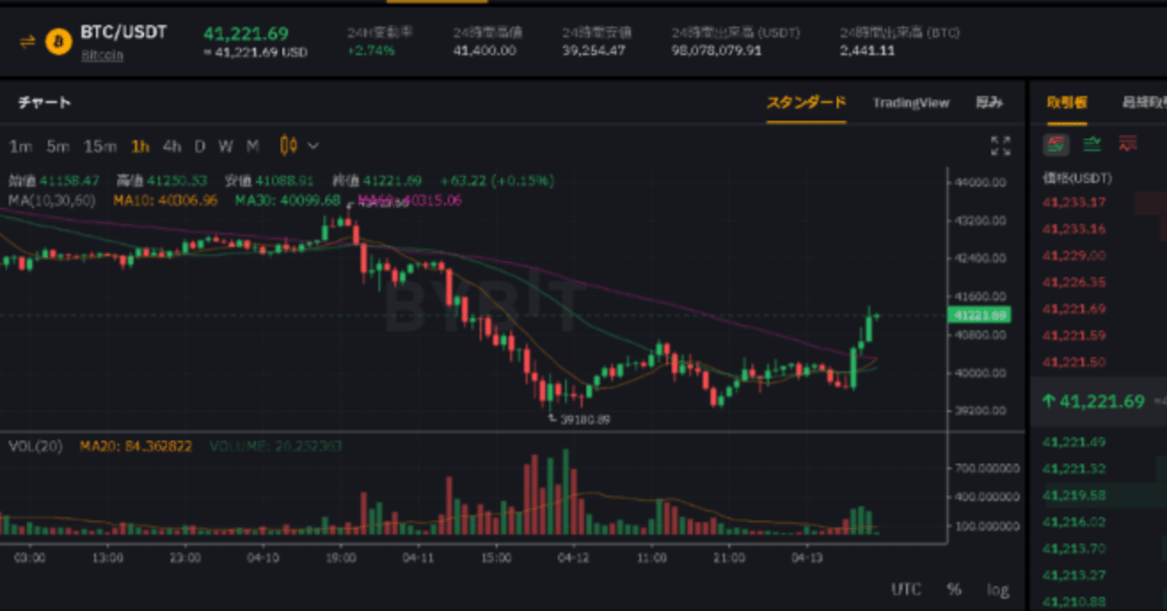1167x611 pixels.
Task: Click the チャート panel title
Action: tap(45, 103)
